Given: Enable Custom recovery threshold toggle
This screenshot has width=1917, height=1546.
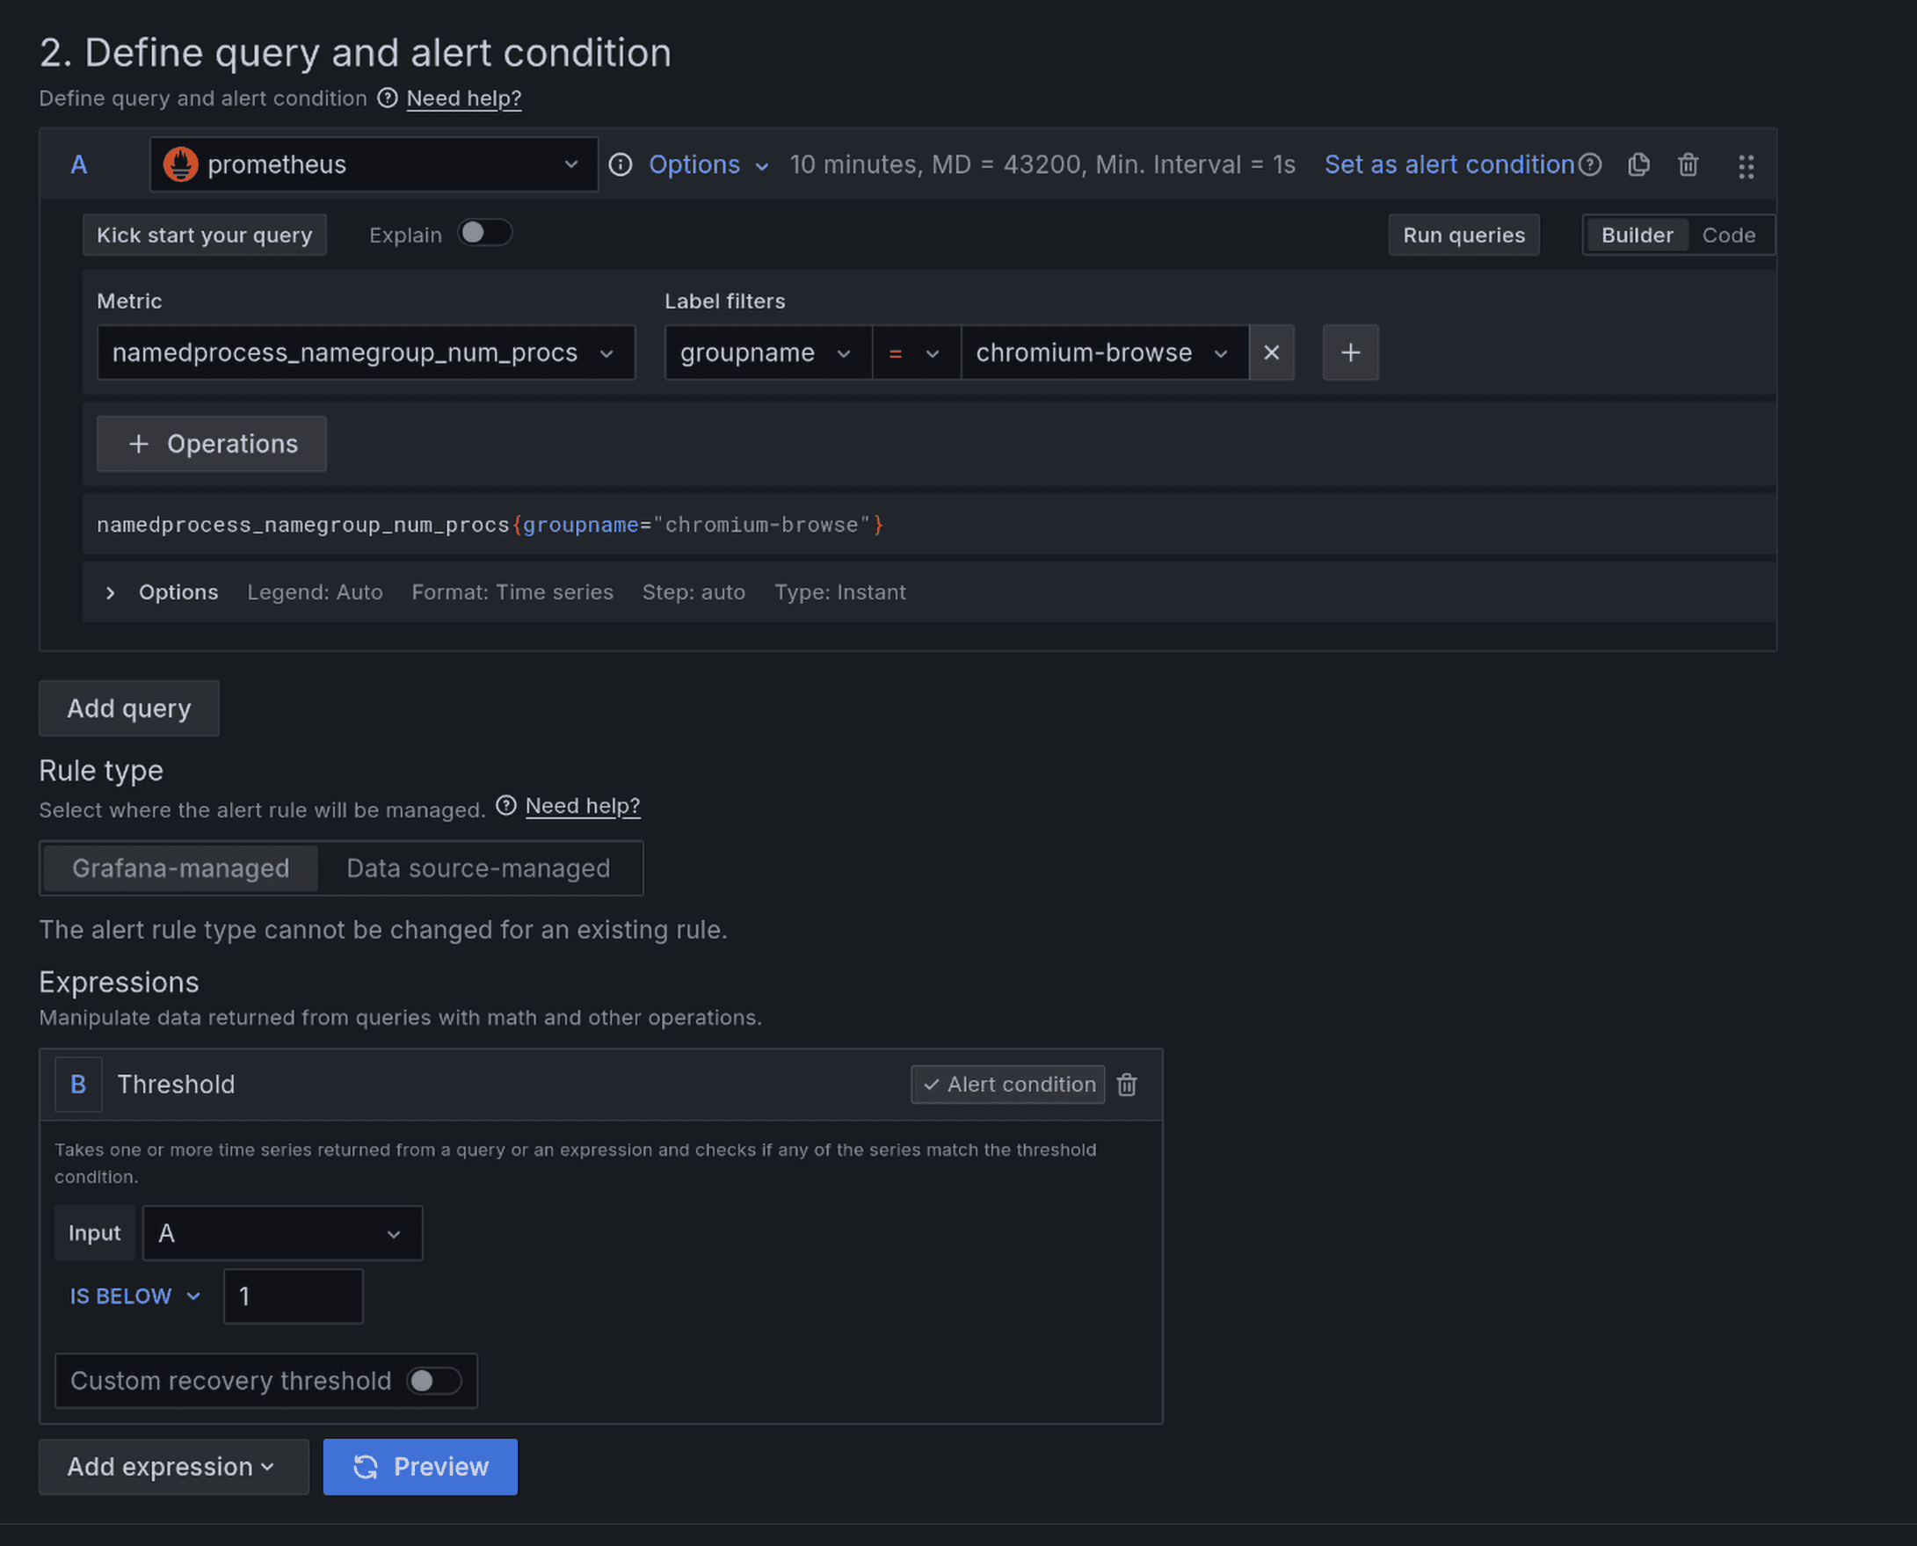Looking at the screenshot, I should (433, 1381).
